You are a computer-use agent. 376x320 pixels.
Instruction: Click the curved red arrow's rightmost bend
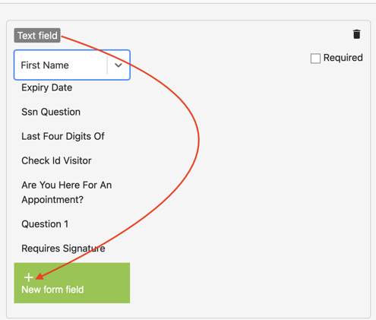[199, 140]
